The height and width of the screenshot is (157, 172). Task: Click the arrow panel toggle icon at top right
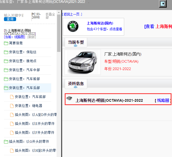[163, 4]
